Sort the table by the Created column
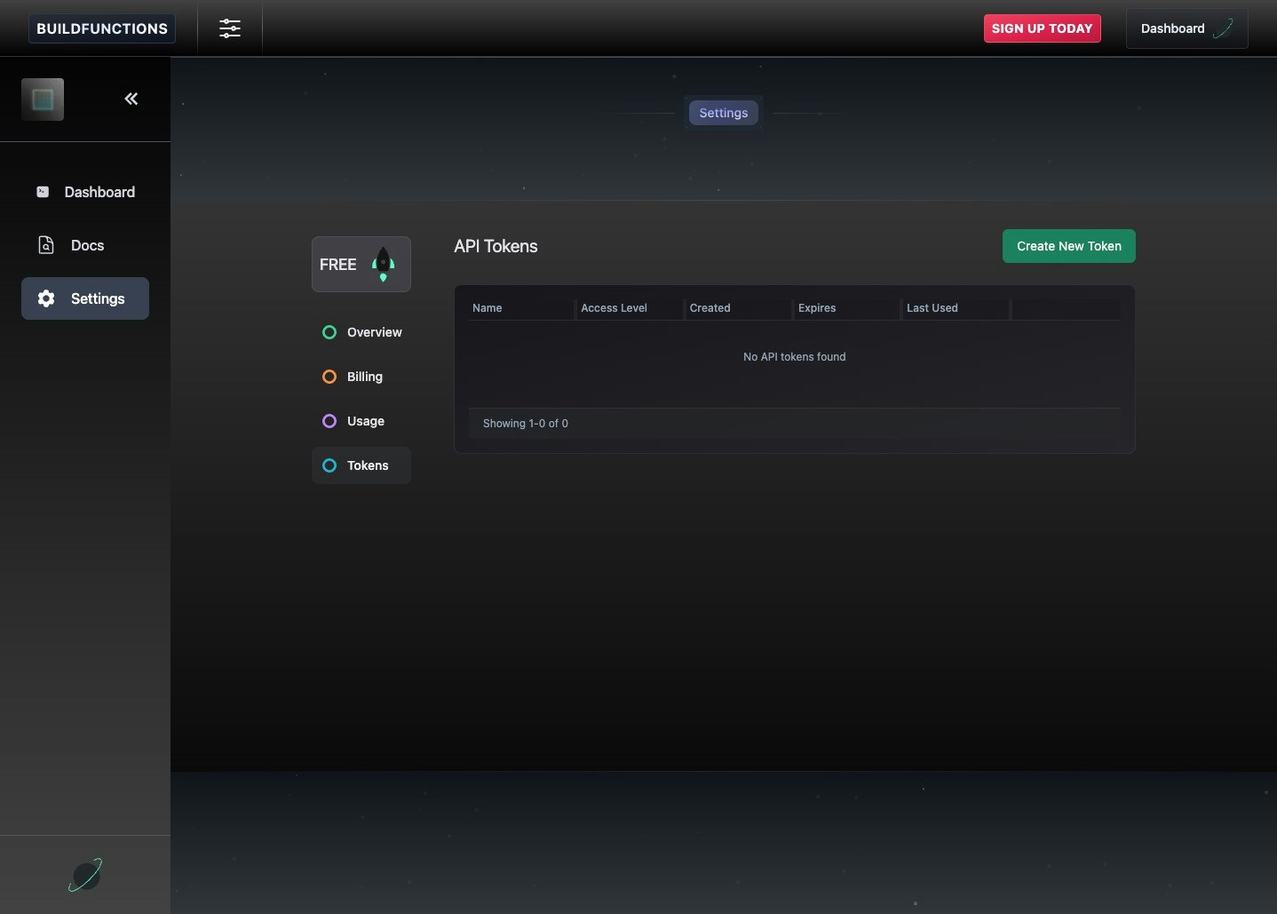Image resolution: width=1277 pixels, height=914 pixels. tap(710, 308)
